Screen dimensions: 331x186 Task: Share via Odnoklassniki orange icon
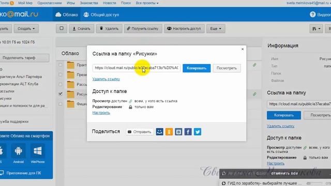(169, 132)
